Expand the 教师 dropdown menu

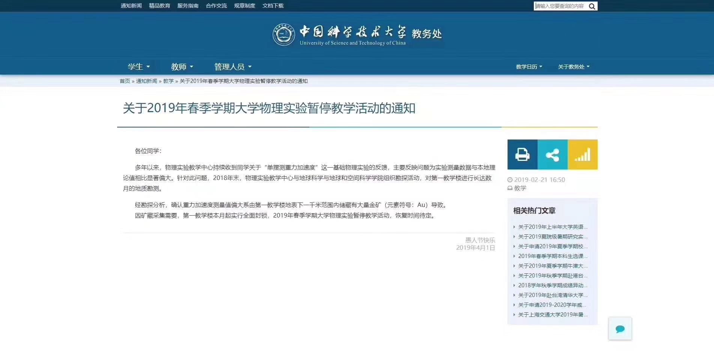[x=182, y=67]
